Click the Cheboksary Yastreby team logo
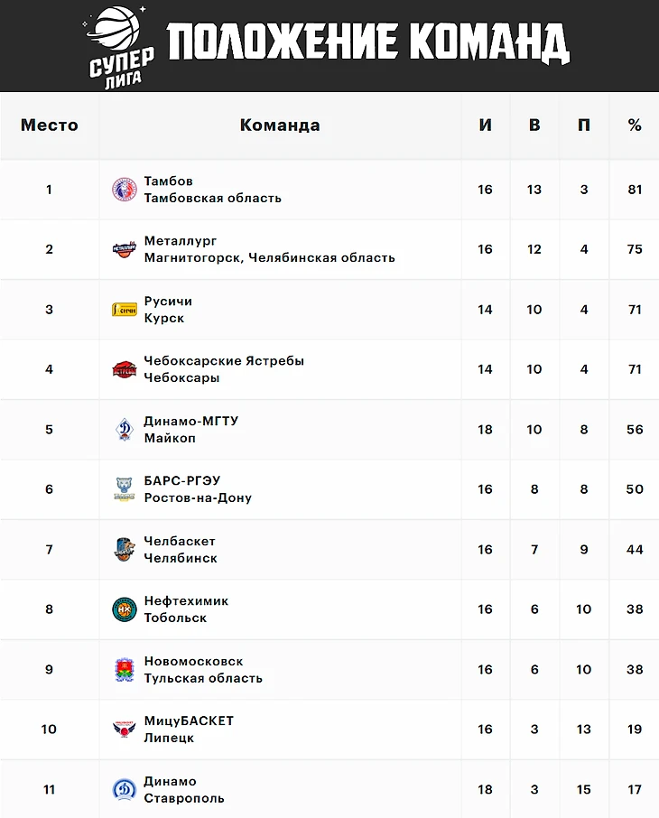Screen dimensions: 659x818 point(124,369)
